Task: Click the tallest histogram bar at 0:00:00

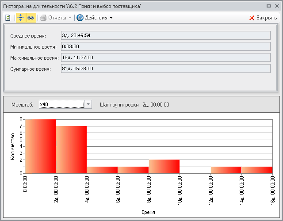Action: click(40, 146)
